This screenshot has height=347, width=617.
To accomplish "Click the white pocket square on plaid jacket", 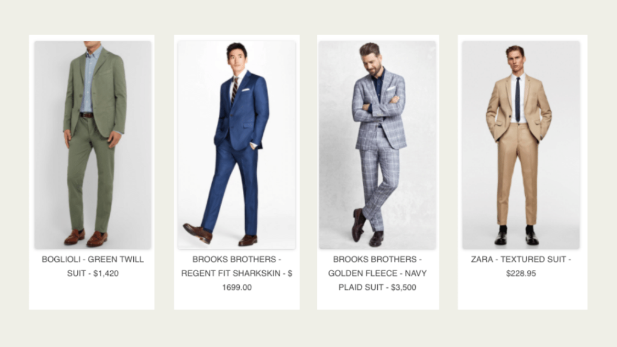I will 390,89.
